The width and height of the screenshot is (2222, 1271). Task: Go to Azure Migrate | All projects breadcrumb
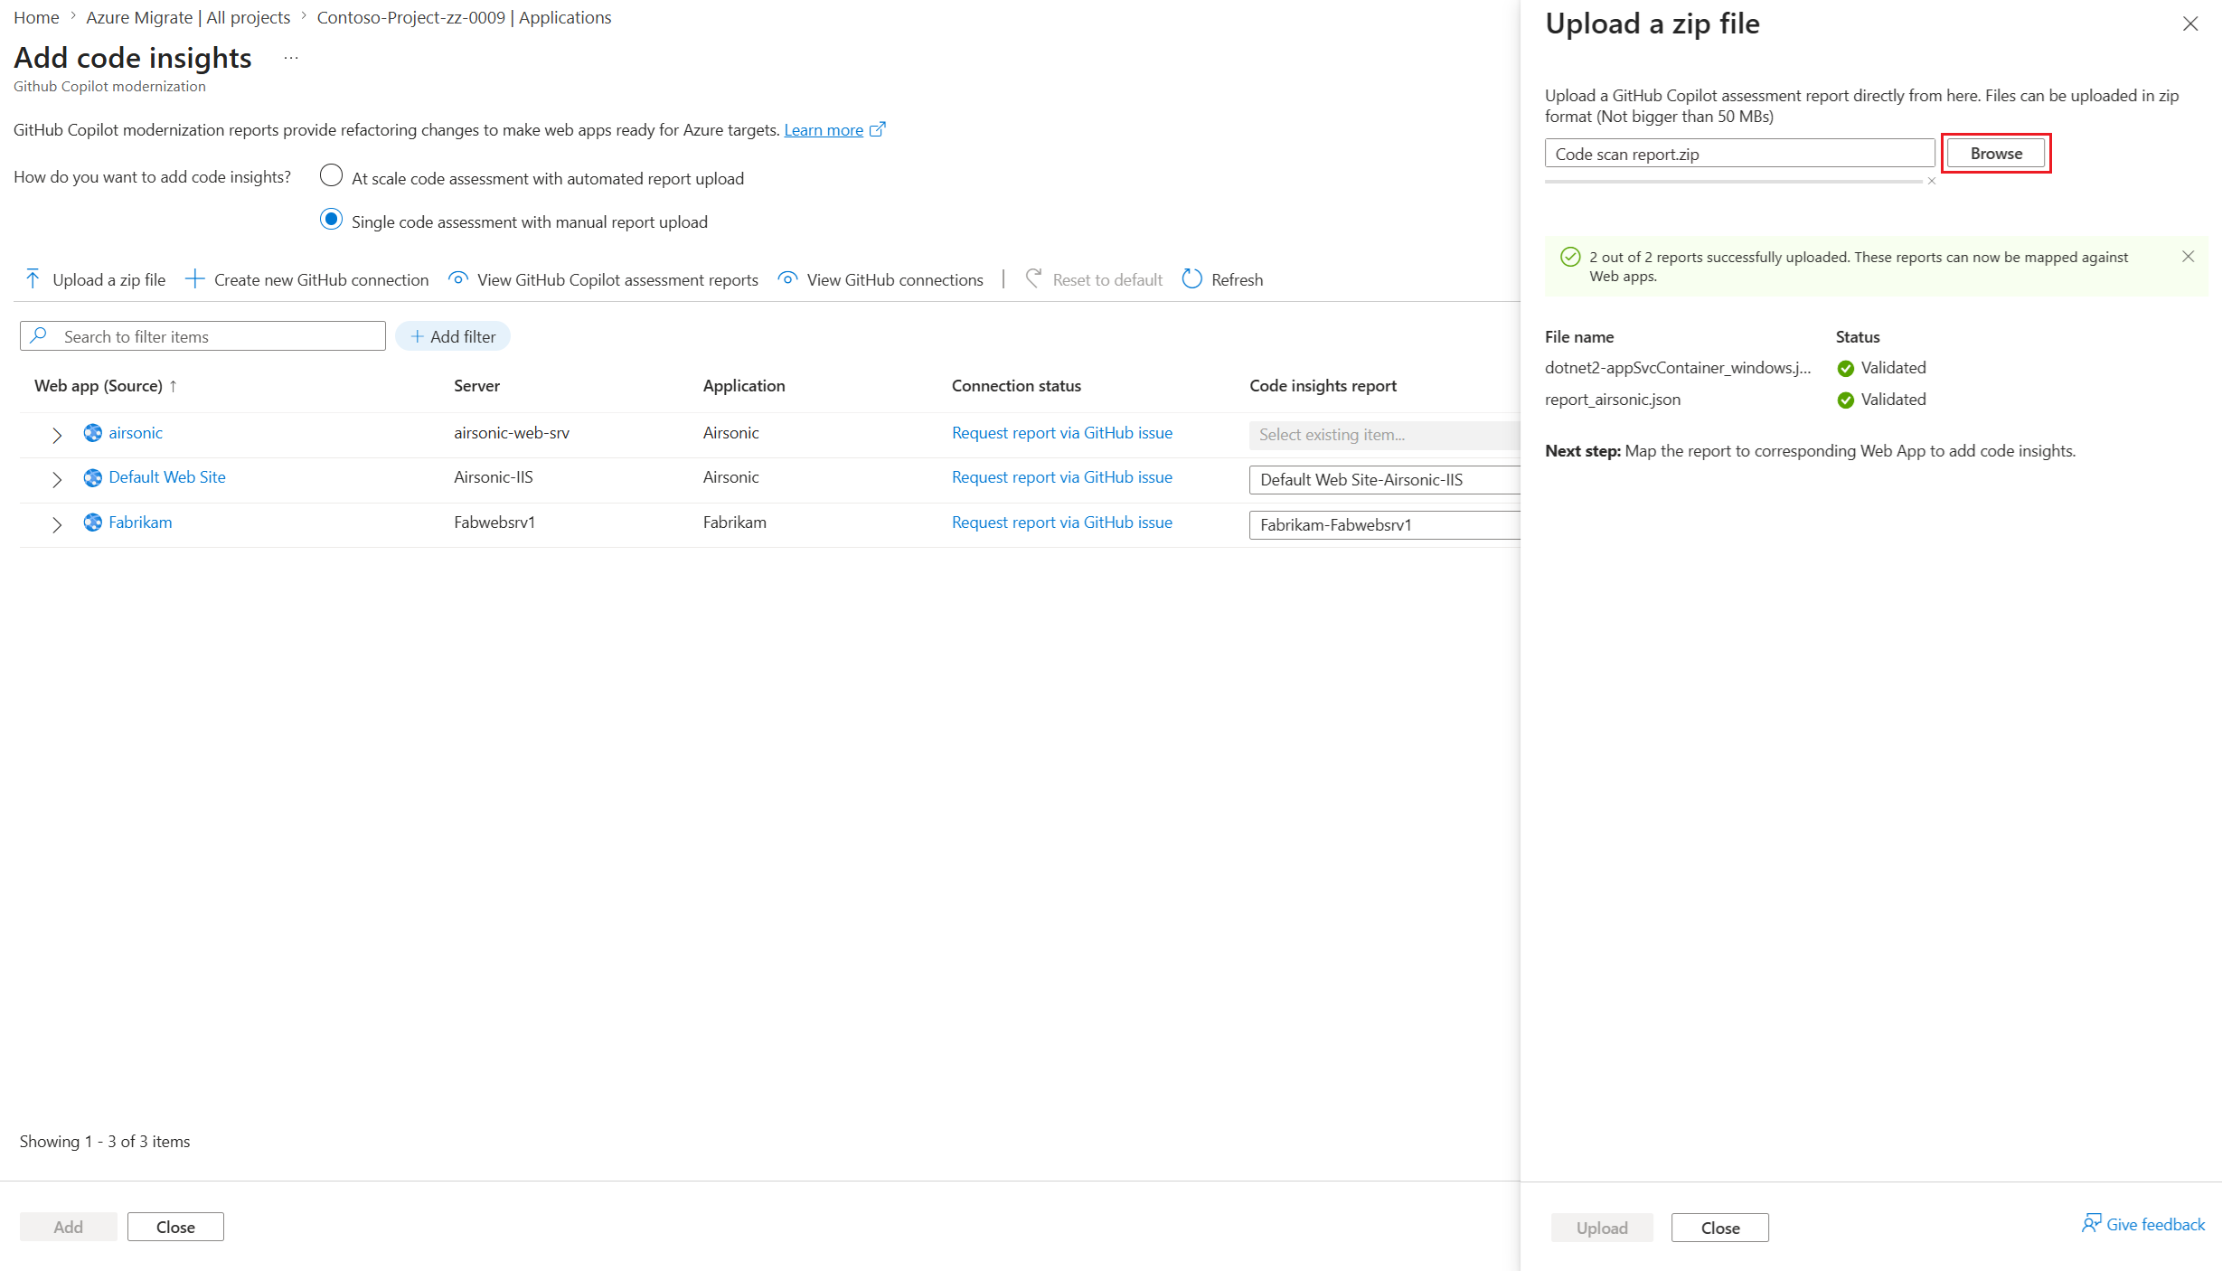[x=188, y=17]
